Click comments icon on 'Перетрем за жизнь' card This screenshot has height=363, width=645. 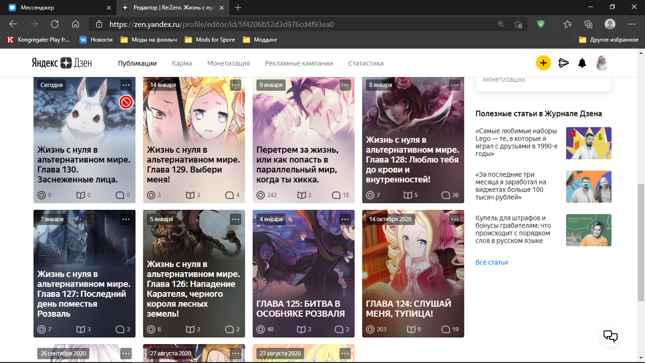[x=336, y=195]
